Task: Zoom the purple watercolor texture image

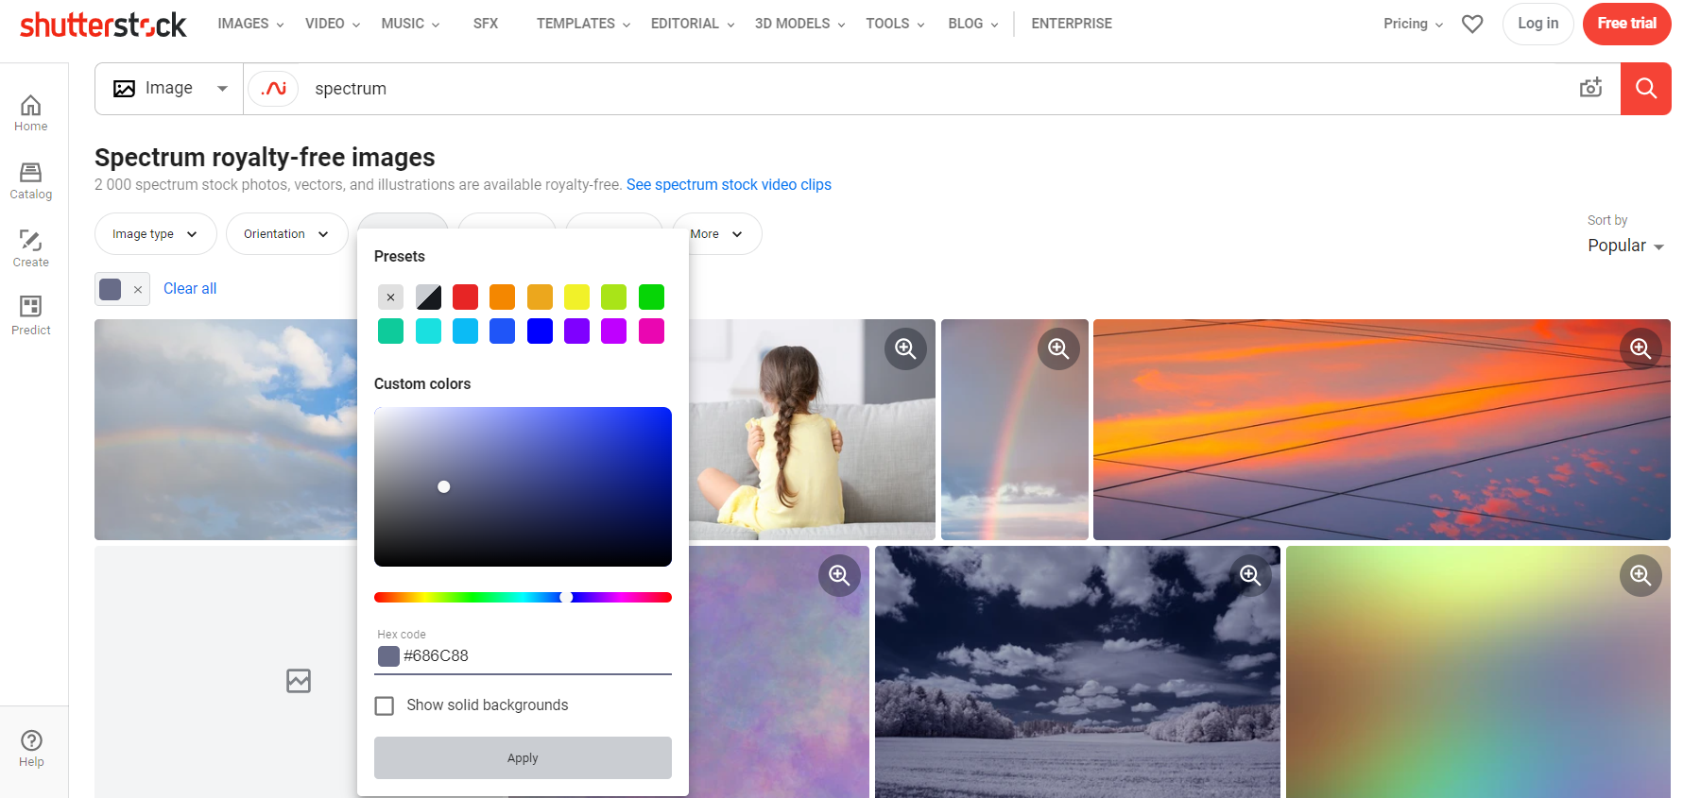Action: pyautogui.click(x=839, y=575)
